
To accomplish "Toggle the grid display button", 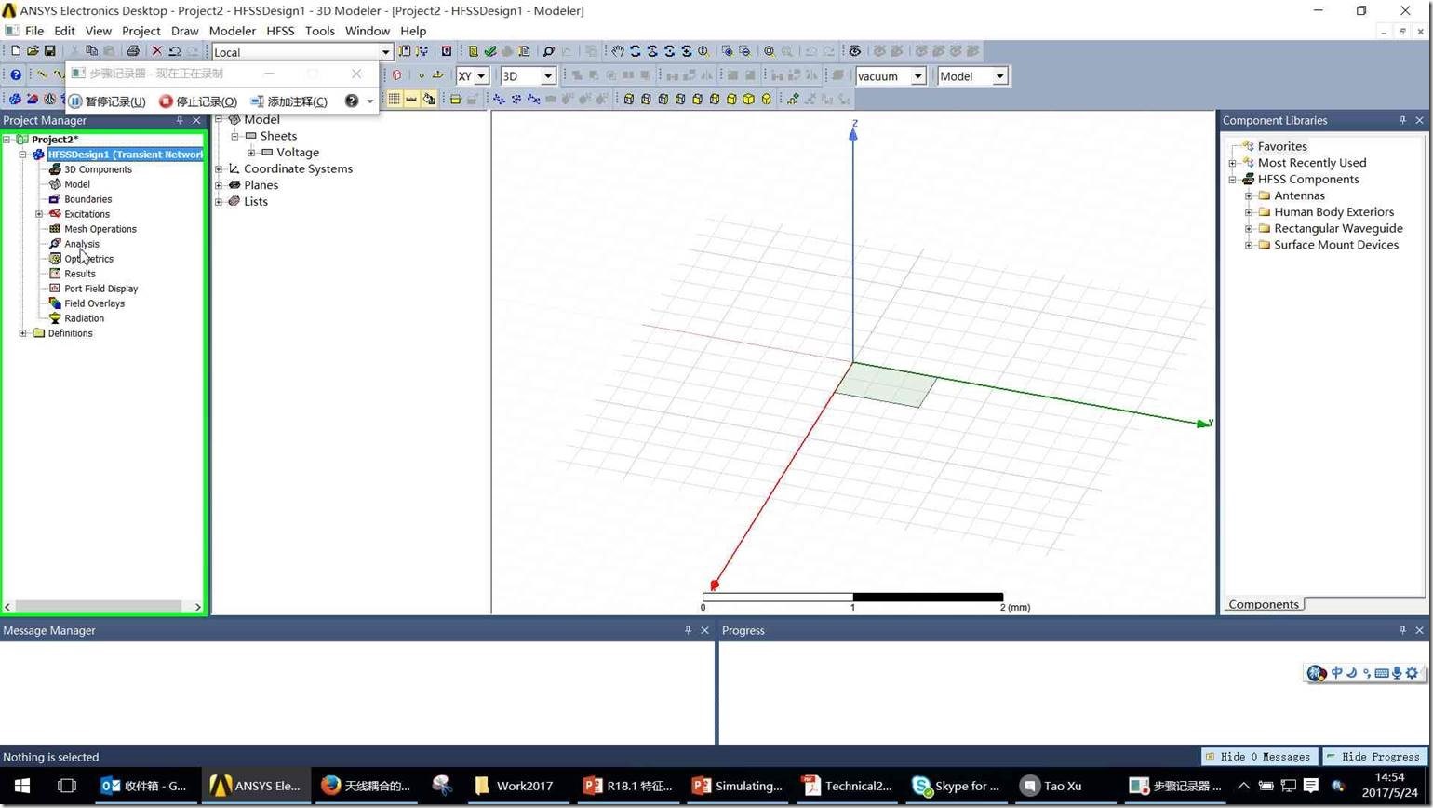I will (x=395, y=99).
